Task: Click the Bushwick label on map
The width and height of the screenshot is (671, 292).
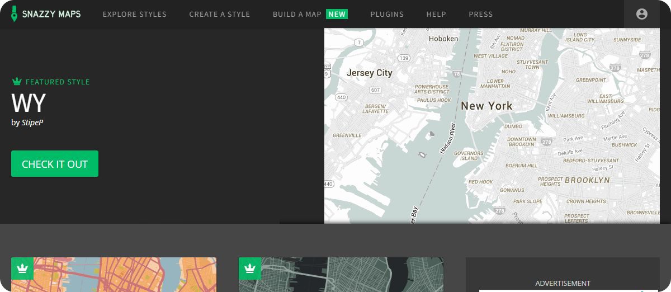Action: click(x=624, y=145)
